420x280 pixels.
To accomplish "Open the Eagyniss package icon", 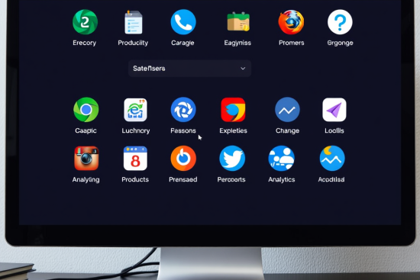I will click(x=238, y=21).
